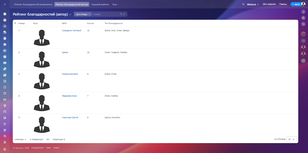
Task: Go to next page 'Следующая'
Action: (59, 139)
